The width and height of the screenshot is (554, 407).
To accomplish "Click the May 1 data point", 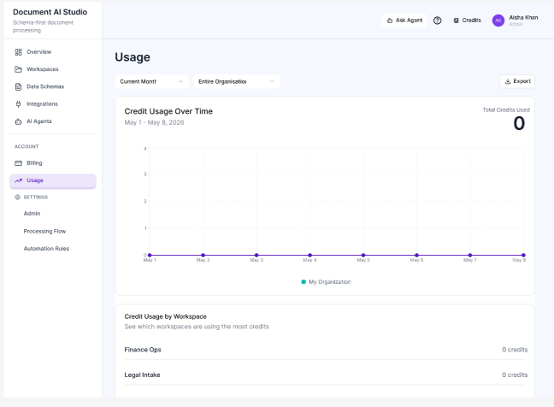I will click(x=150, y=255).
